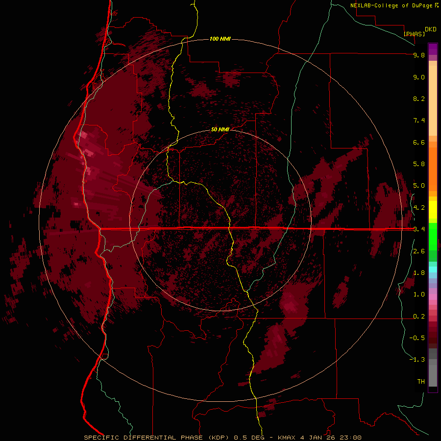
Task: Click the purple top segment of color bar
Action: [433, 49]
